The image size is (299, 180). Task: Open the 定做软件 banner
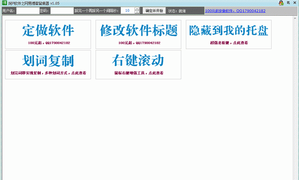[x=48, y=34]
